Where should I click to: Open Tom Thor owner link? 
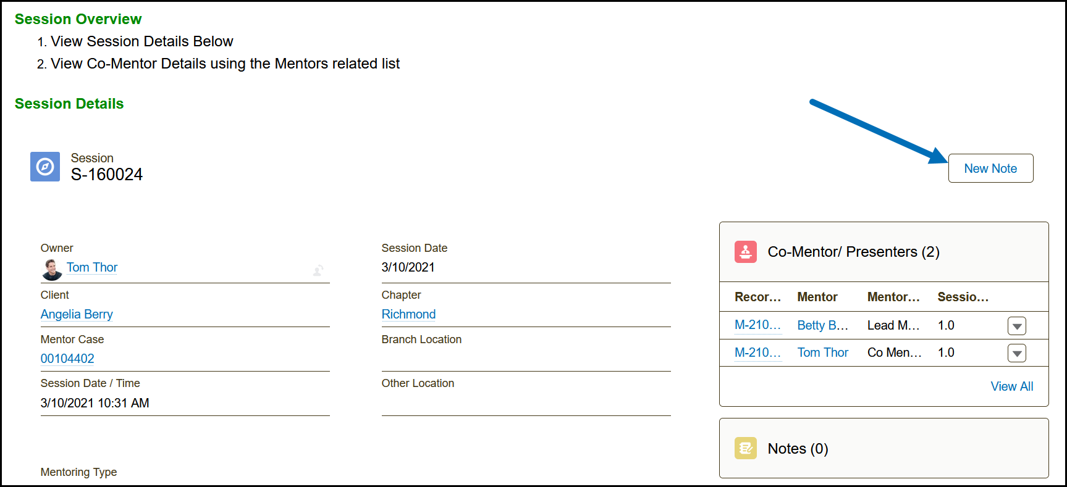(x=92, y=267)
